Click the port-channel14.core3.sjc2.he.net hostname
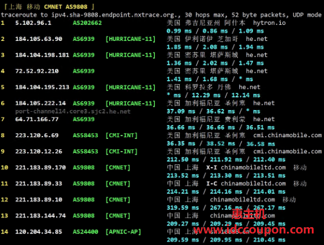This screenshot has height=245, width=324. click(x=73, y=111)
